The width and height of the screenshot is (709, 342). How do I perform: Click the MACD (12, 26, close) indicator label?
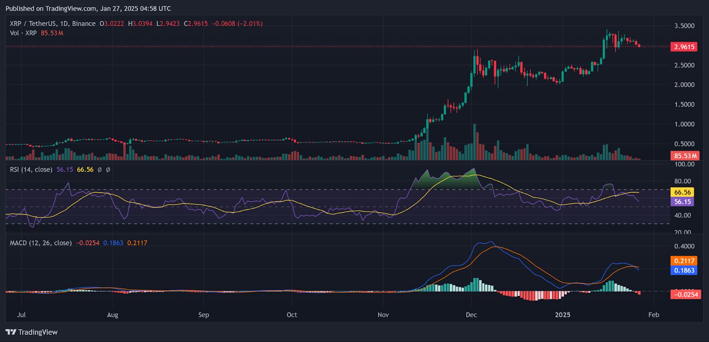pos(41,243)
